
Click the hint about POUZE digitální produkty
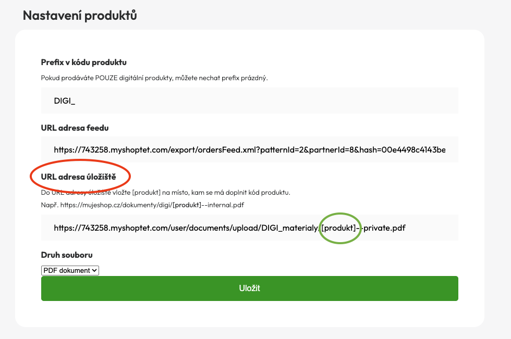pyautogui.click(x=154, y=78)
